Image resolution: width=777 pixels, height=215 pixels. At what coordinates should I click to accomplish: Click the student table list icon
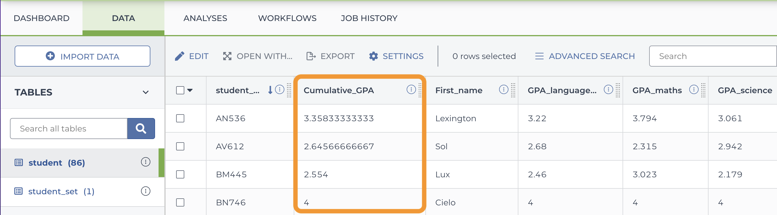pyautogui.click(x=19, y=163)
